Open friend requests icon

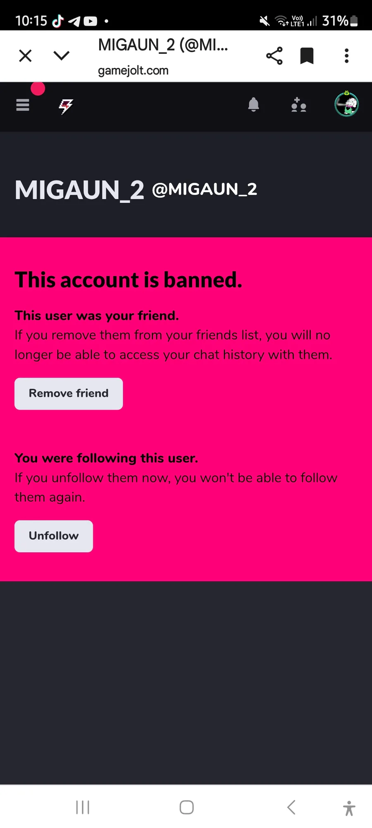click(298, 105)
